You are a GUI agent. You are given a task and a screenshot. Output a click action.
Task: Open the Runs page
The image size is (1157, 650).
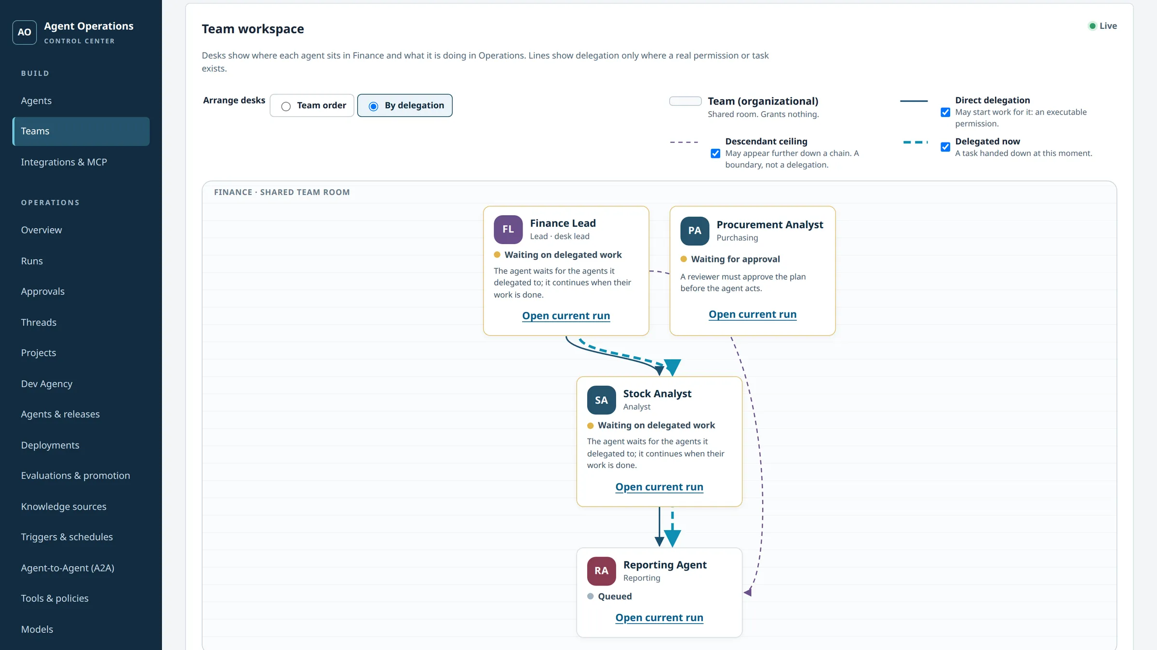[81, 261]
